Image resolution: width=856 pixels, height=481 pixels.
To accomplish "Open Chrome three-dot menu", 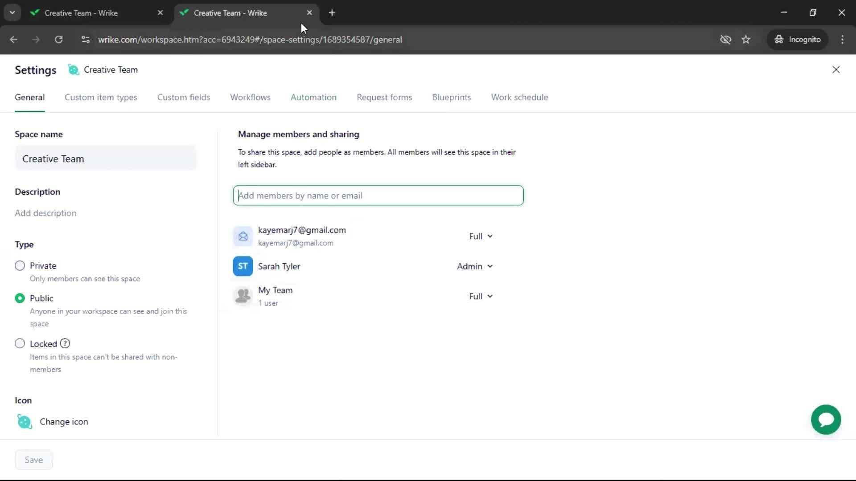I will (842, 40).
